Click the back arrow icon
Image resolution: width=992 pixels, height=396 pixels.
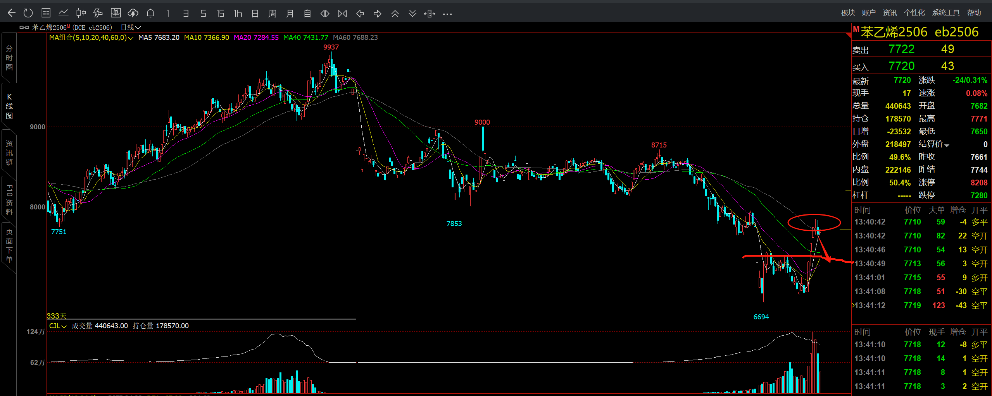[x=12, y=13]
